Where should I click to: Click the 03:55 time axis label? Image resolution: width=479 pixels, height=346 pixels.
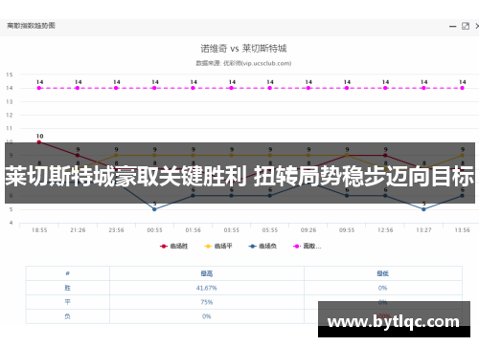click(x=232, y=230)
